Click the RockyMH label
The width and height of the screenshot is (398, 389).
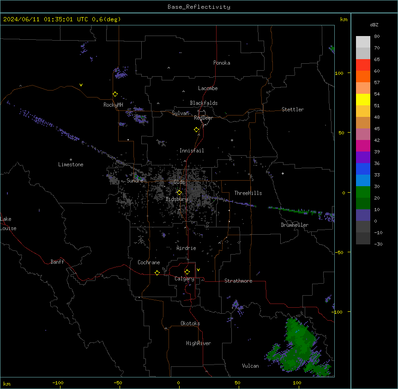point(113,105)
